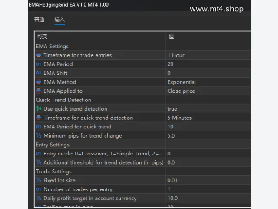Select the Additional threshold for trend detection label
The width and height of the screenshot is (278, 209).
tap(103, 162)
